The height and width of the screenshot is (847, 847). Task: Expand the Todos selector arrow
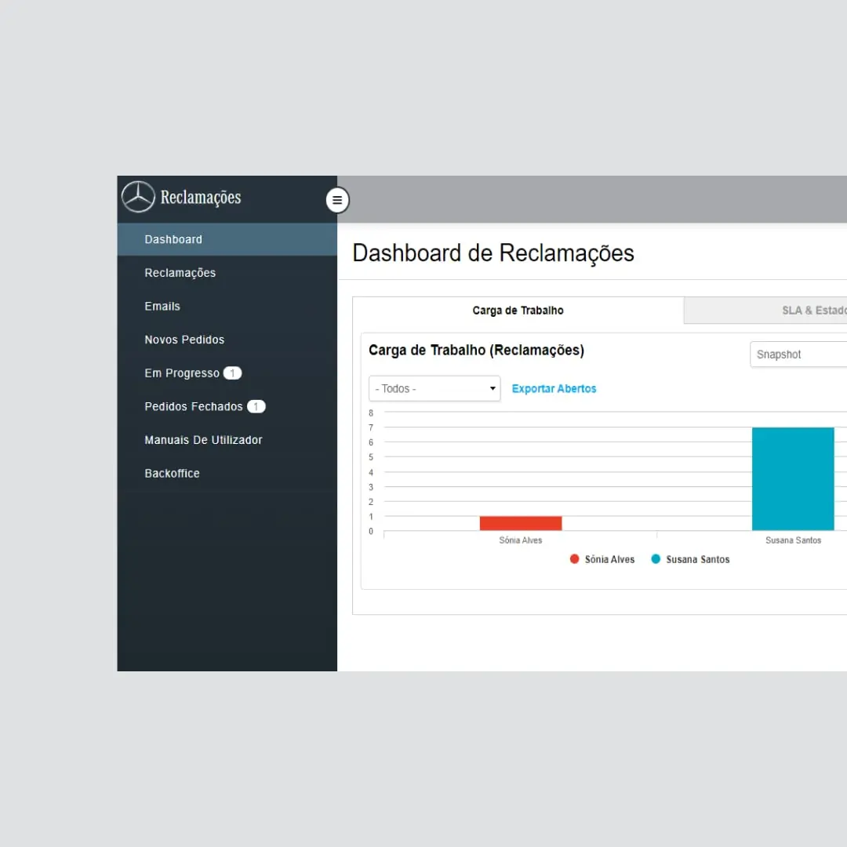click(492, 388)
